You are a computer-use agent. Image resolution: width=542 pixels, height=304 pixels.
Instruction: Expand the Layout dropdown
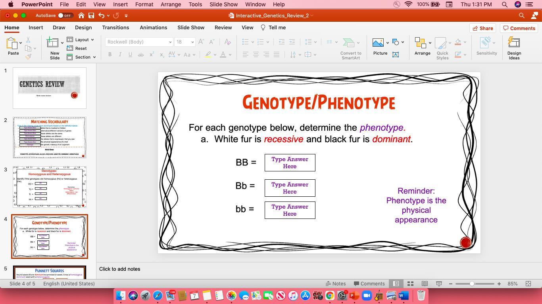click(x=81, y=40)
